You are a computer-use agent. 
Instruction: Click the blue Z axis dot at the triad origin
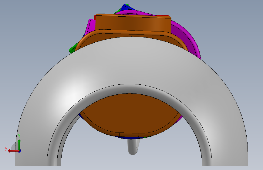tap(20, 151)
